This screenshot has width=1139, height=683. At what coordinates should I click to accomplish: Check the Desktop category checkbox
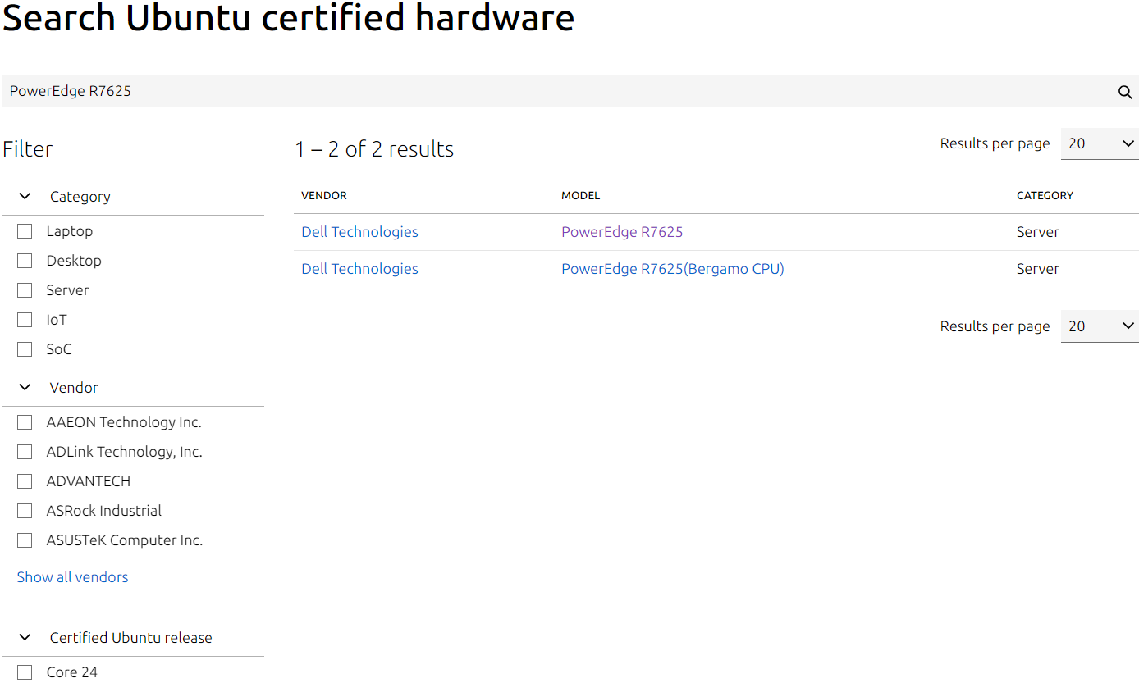(x=25, y=261)
